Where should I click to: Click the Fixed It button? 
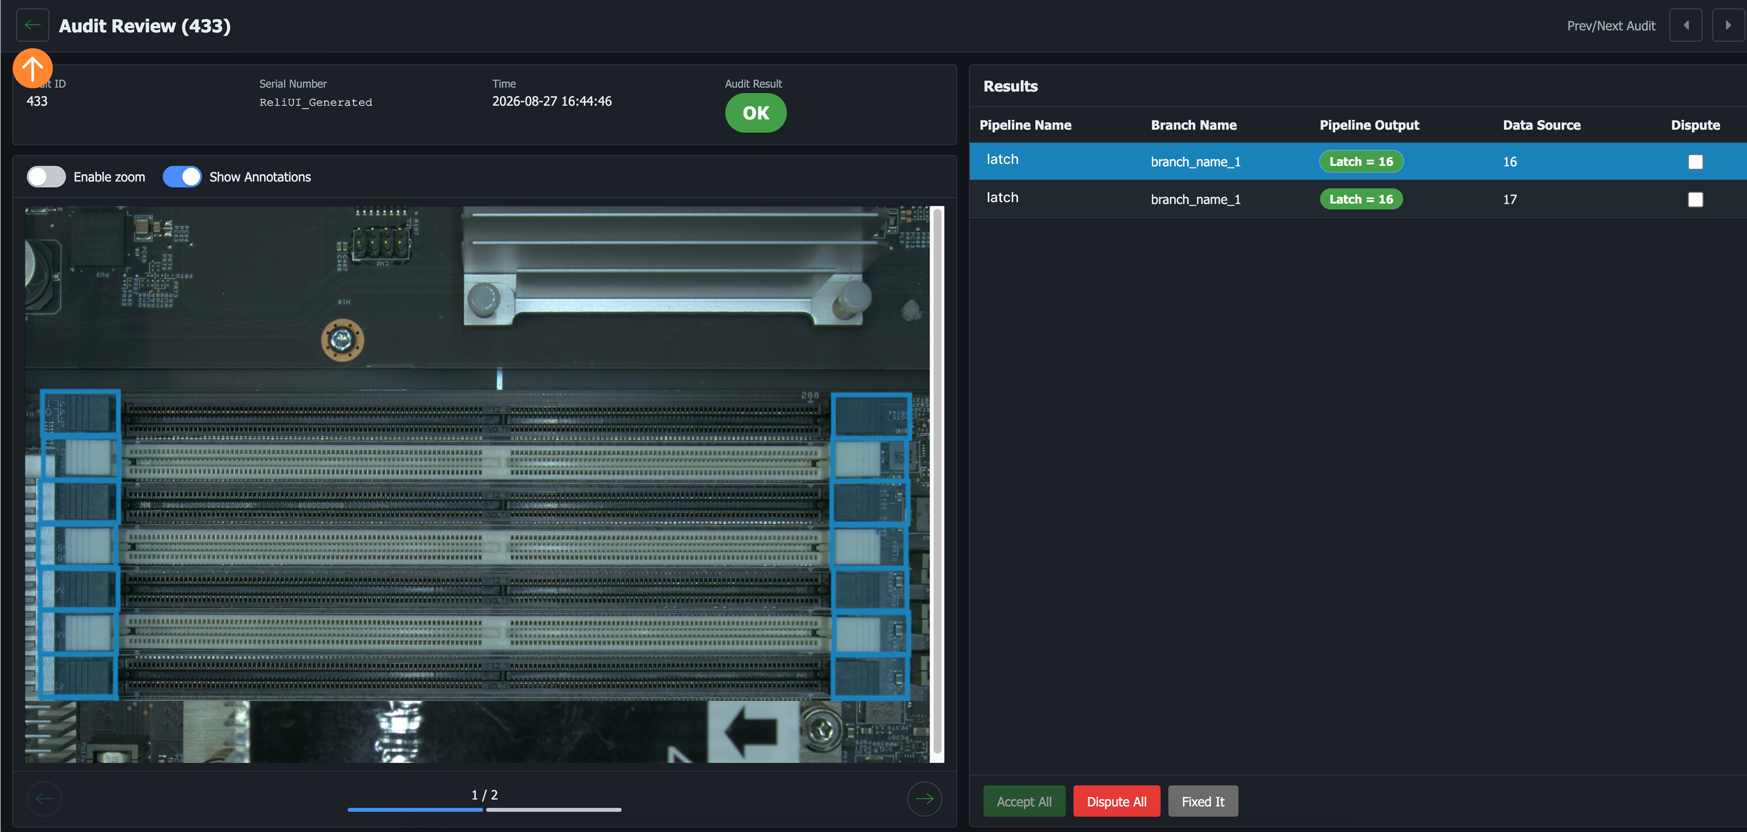point(1203,802)
